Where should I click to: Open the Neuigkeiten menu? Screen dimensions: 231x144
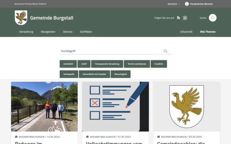(48, 32)
